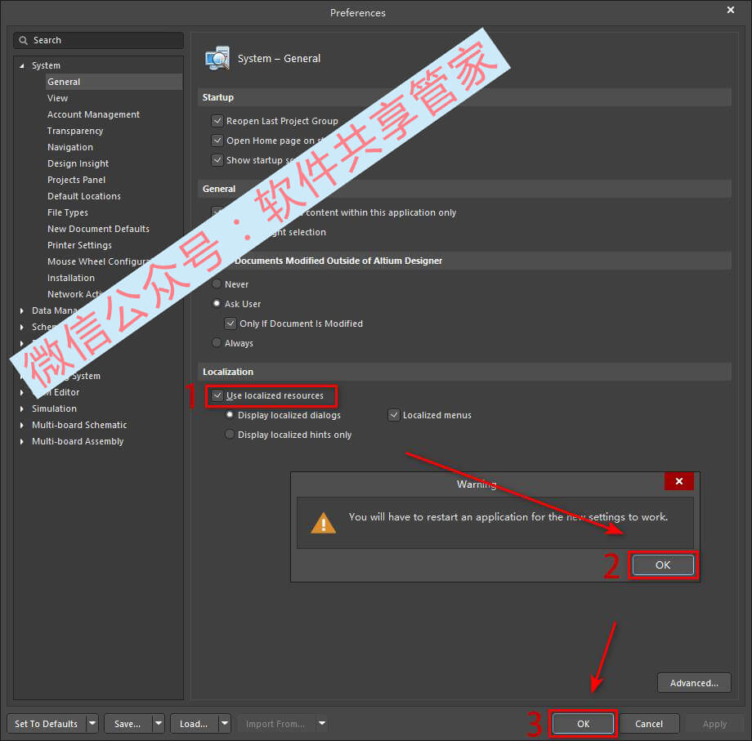Open the Navigation preferences page

click(x=70, y=147)
